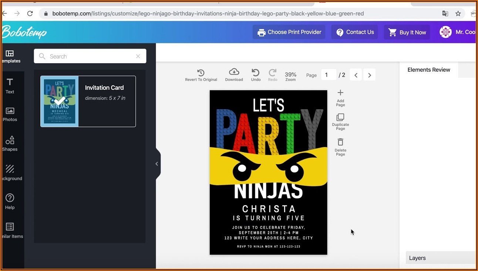Open the Background panel
Viewport: 478px width, 271px height.
coord(10,173)
